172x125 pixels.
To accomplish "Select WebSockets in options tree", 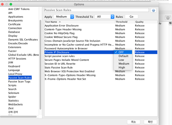I will pyautogui.click(x=15, y=104).
